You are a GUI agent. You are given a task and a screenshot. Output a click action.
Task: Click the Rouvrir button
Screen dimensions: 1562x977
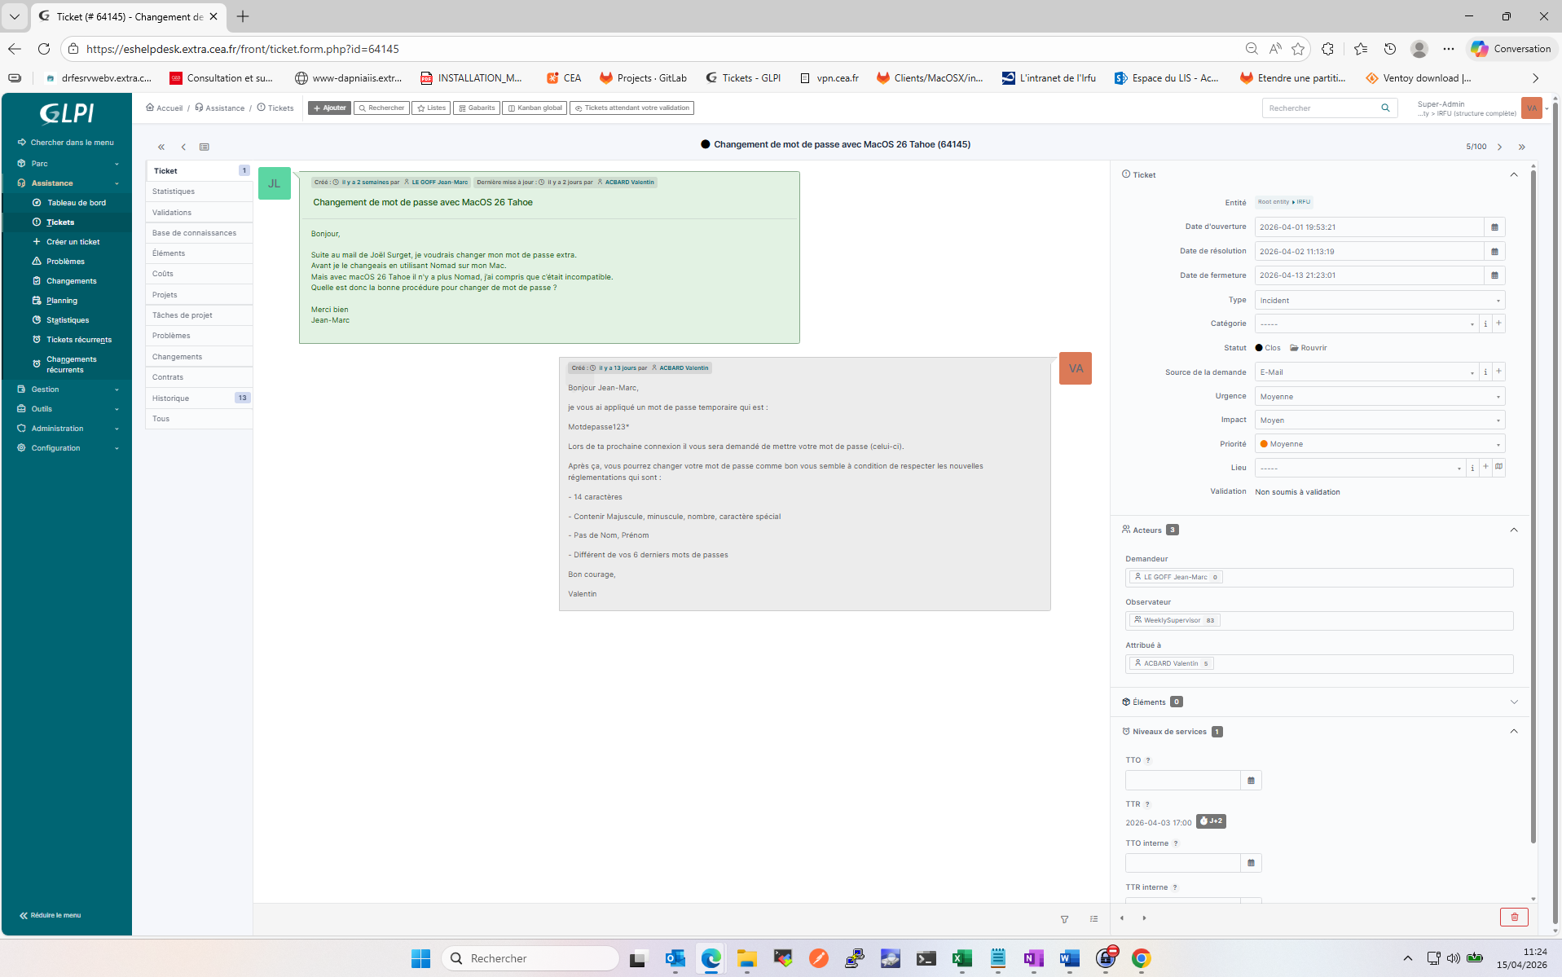pyautogui.click(x=1309, y=348)
